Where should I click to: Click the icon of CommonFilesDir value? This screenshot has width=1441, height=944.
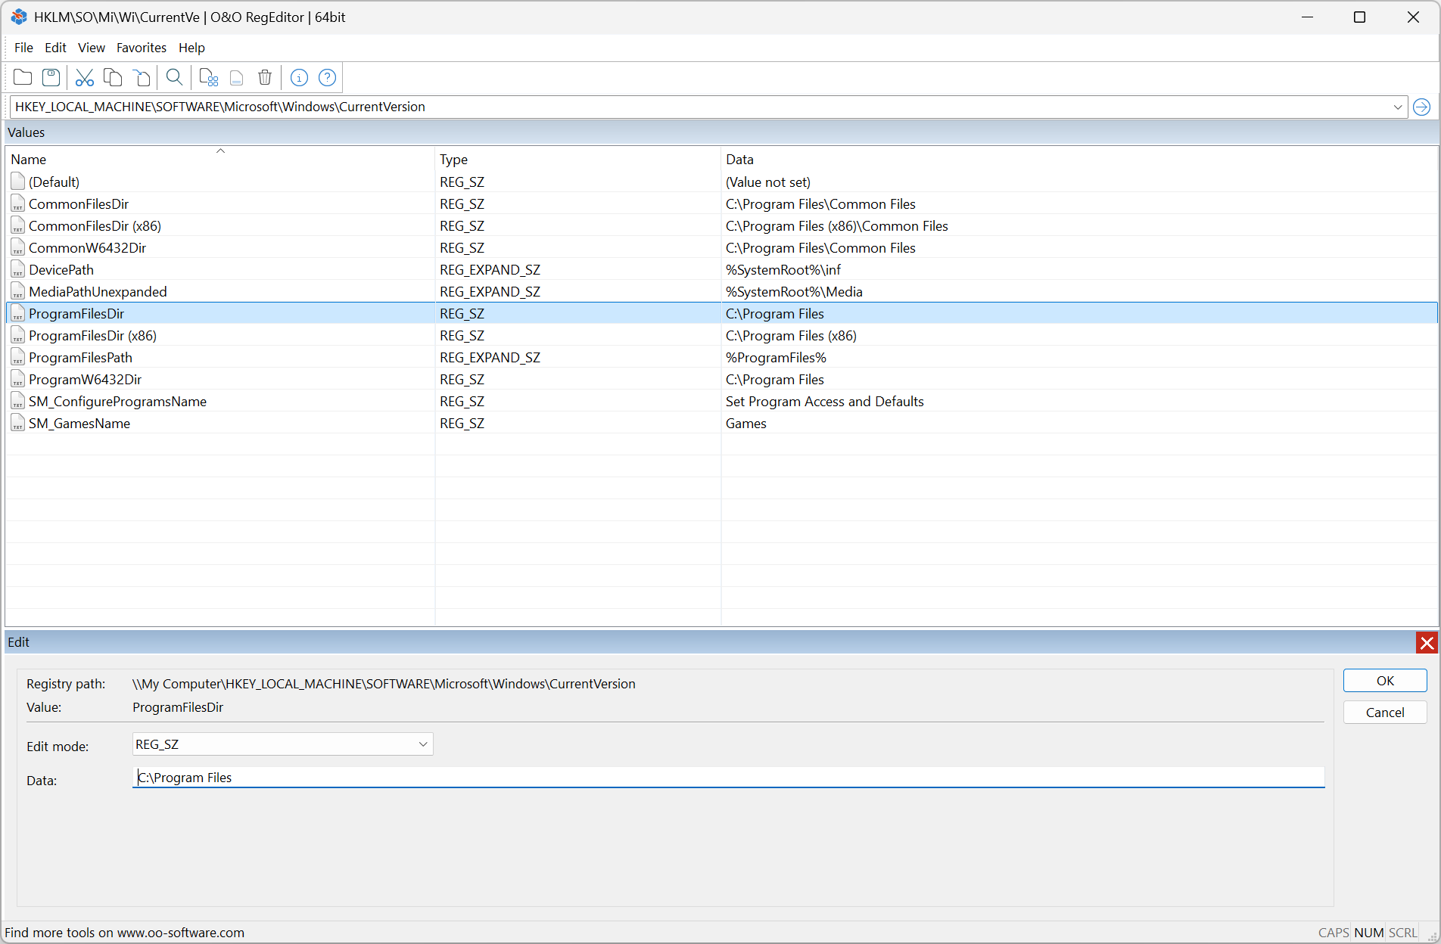click(x=18, y=203)
